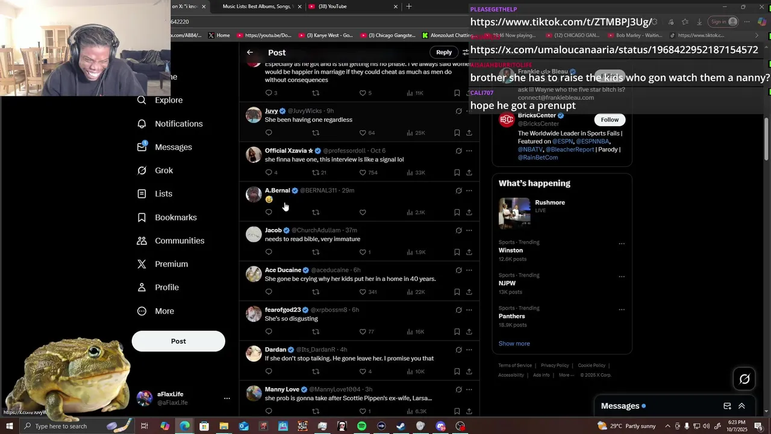
Task: Open More menu in sidebar
Action: point(155,311)
